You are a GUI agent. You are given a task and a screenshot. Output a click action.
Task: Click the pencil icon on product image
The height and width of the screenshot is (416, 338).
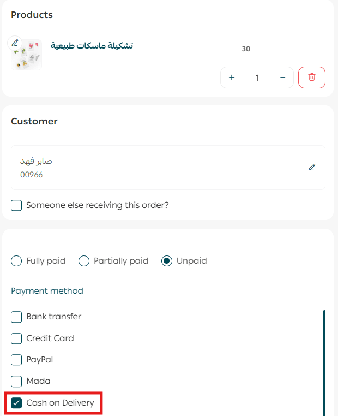pos(15,43)
